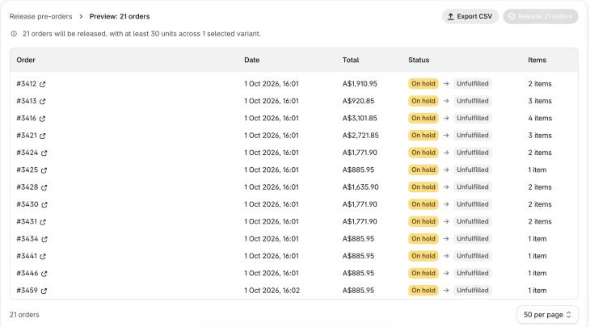This screenshot has height=327, width=590.
Task: Open order #3428 external link icon
Action: tap(44, 187)
